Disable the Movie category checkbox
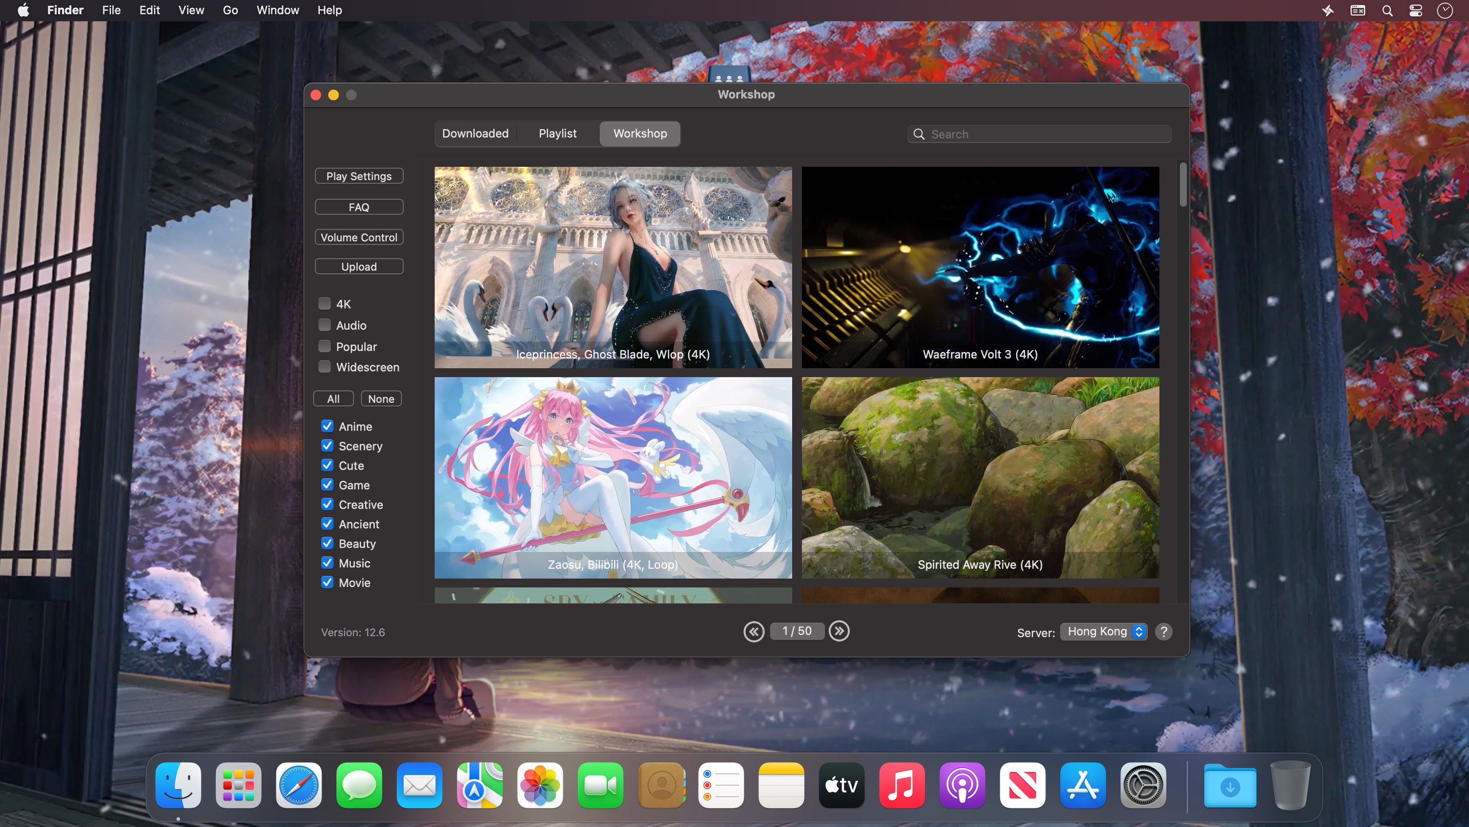This screenshot has height=827, width=1469. click(327, 582)
